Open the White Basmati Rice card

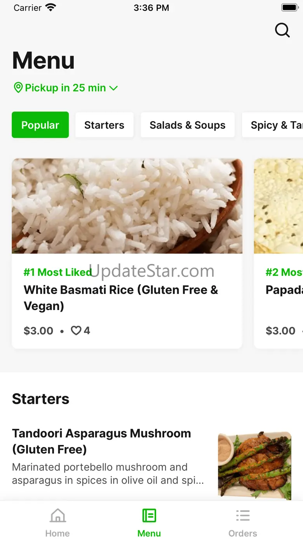(127, 253)
